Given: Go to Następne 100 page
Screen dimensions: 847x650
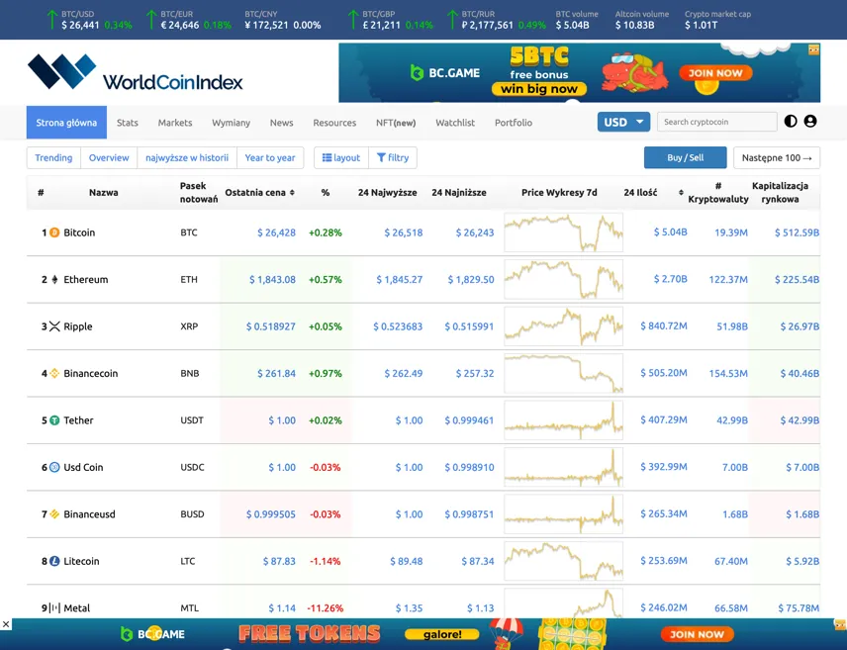Looking at the screenshot, I should point(777,157).
